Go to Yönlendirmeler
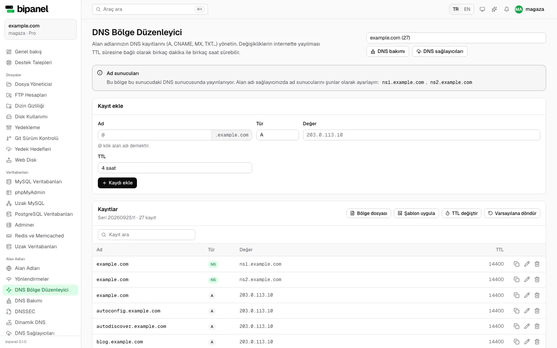The width and height of the screenshot is (557, 348). point(41,279)
